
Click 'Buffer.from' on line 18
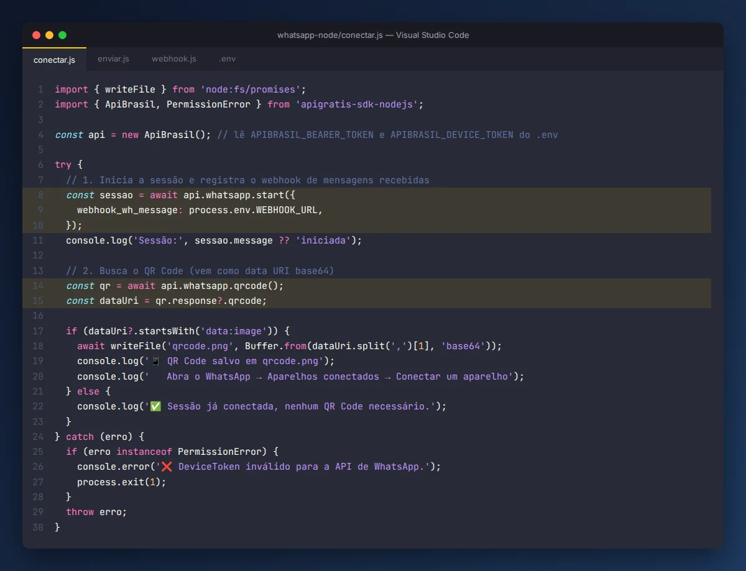(275, 346)
